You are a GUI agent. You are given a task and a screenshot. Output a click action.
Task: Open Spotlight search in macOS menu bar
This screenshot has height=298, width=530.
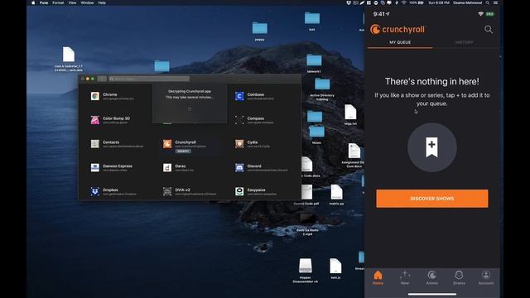pos(488,2)
